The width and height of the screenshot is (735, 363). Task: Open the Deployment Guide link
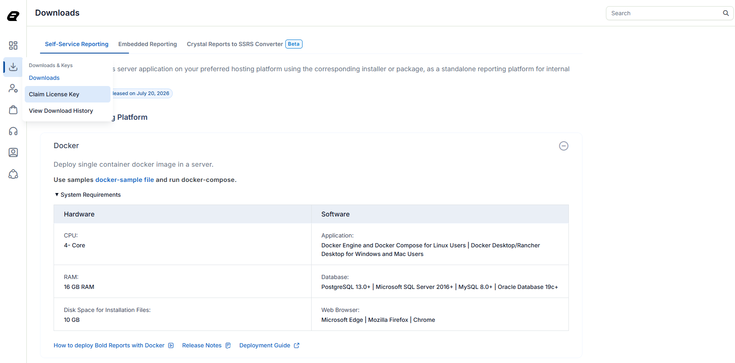point(265,345)
